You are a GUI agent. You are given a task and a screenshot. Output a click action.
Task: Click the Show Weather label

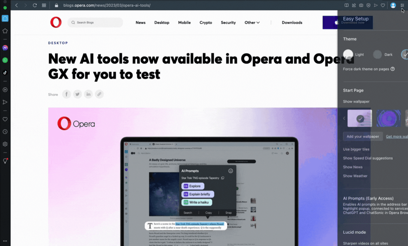(355, 176)
